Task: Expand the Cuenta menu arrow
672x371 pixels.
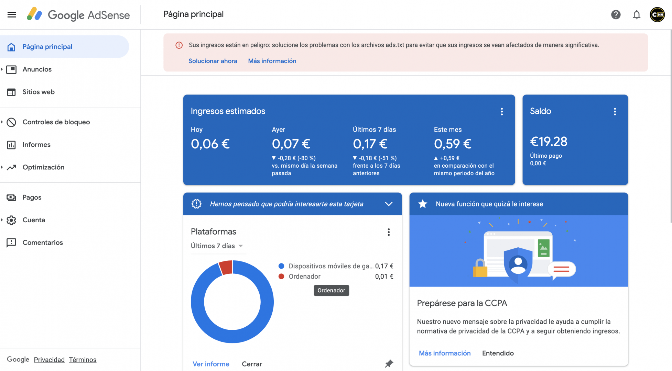Action: (x=2, y=220)
